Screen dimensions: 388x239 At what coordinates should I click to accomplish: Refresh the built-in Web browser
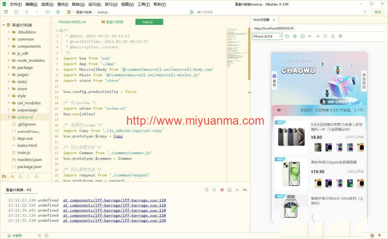(x=325, y=36)
